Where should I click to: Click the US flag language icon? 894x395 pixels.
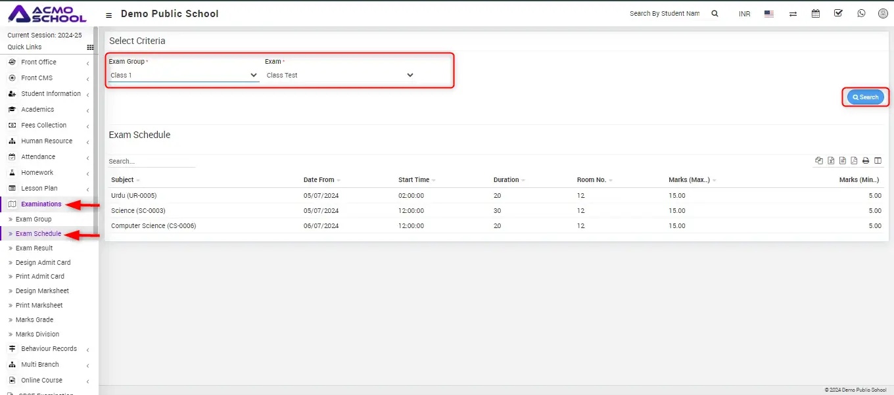coord(769,14)
